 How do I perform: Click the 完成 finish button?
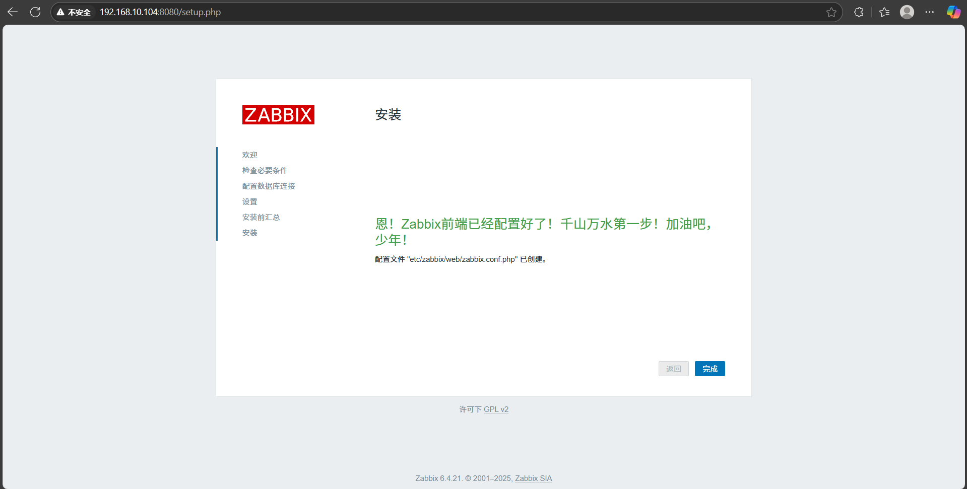click(710, 369)
